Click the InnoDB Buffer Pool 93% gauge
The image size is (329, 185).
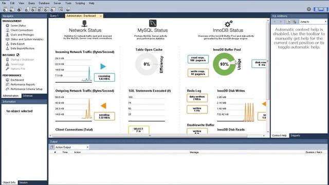pos(224,64)
